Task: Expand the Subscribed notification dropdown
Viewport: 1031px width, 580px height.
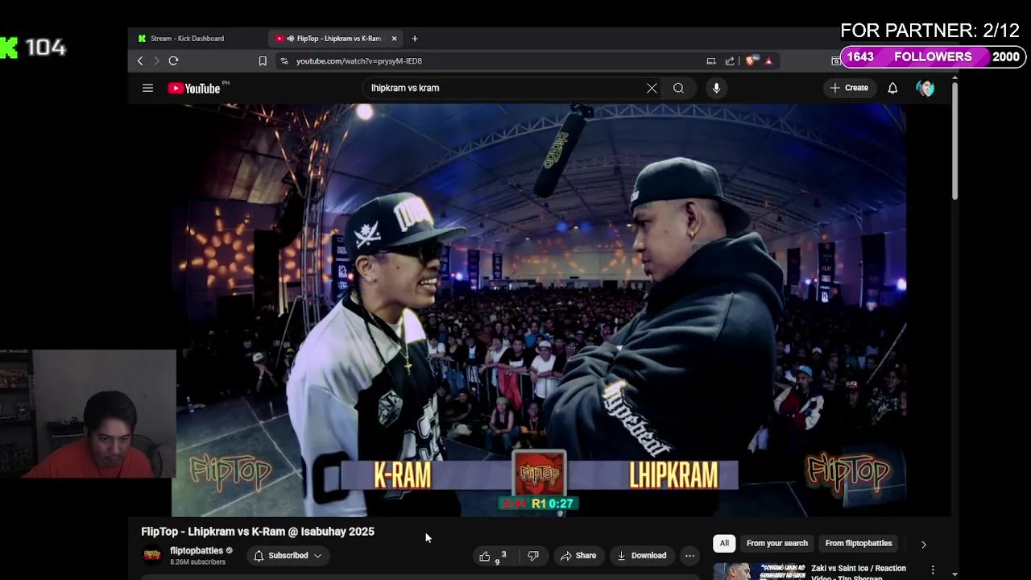Action: point(288,556)
